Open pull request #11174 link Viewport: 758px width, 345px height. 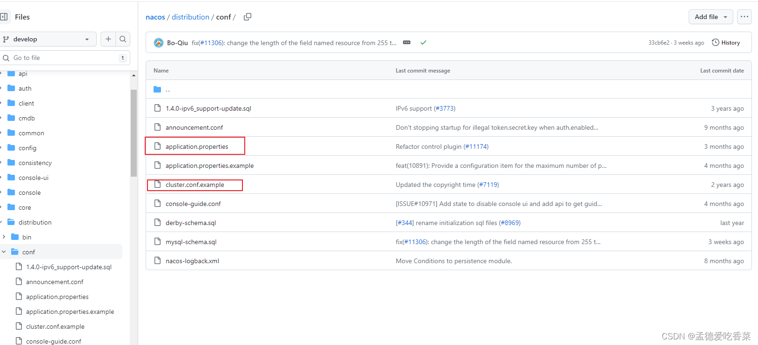point(476,146)
